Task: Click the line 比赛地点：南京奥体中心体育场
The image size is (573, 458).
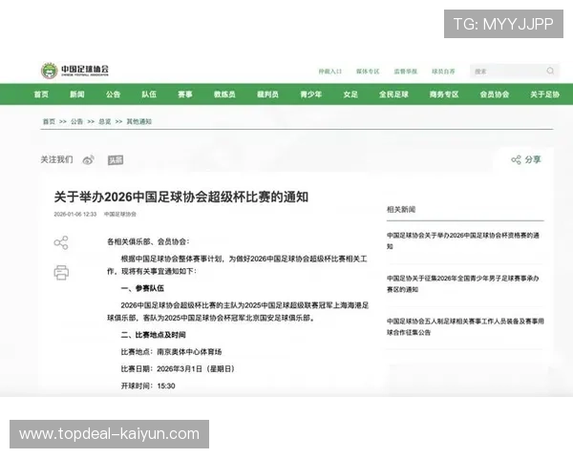Action: (171, 352)
